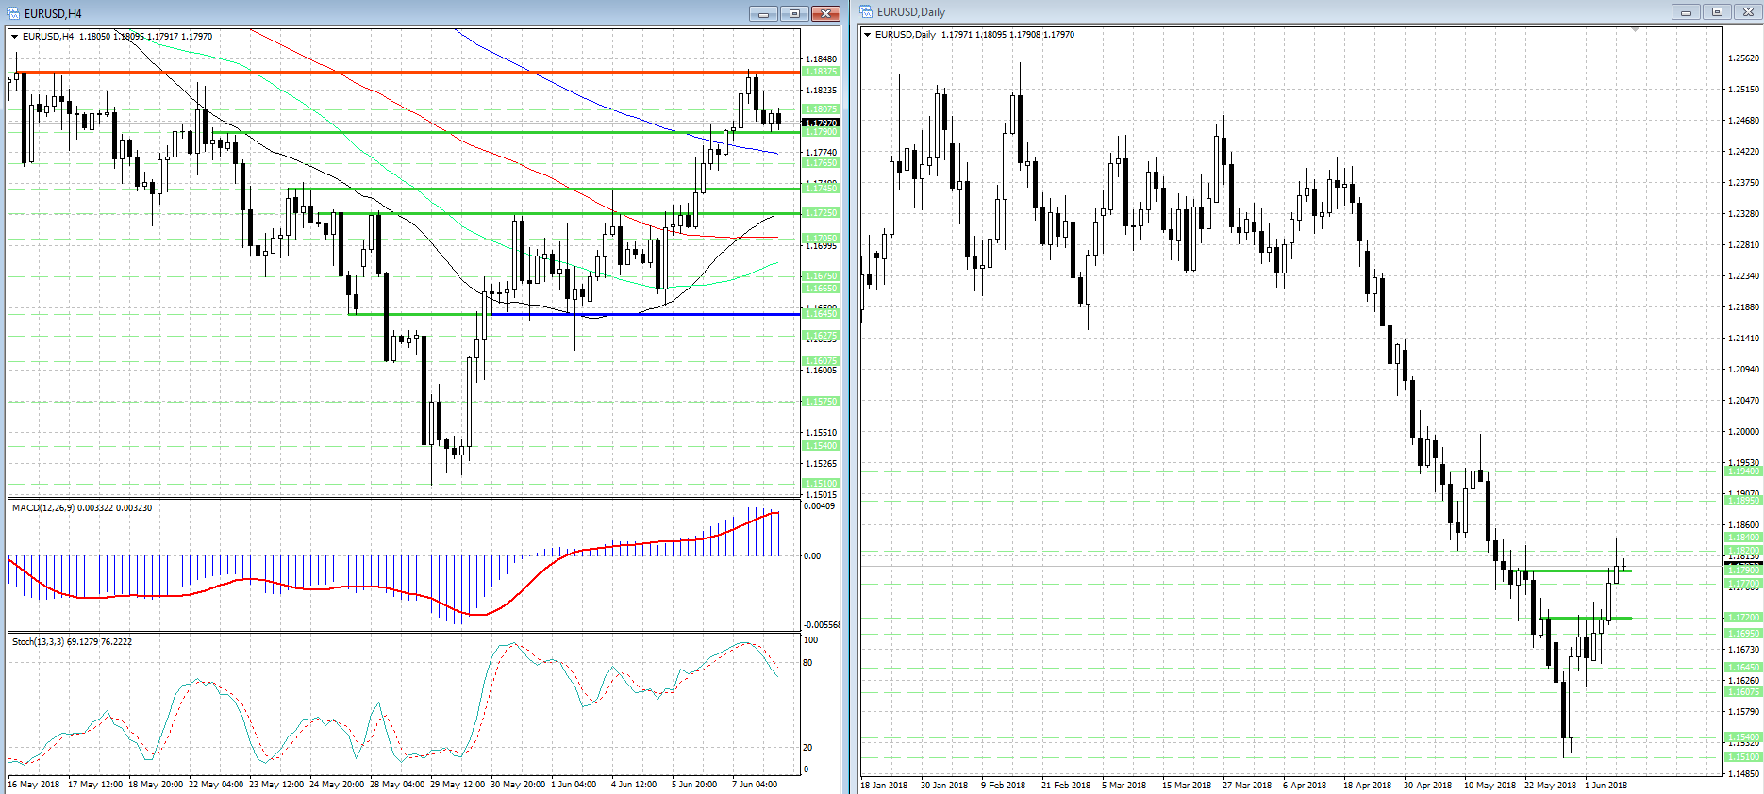Viewport: 1764px width, 794px height.
Task: Click the green 1.18075 price label in H4
Action: point(820,109)
